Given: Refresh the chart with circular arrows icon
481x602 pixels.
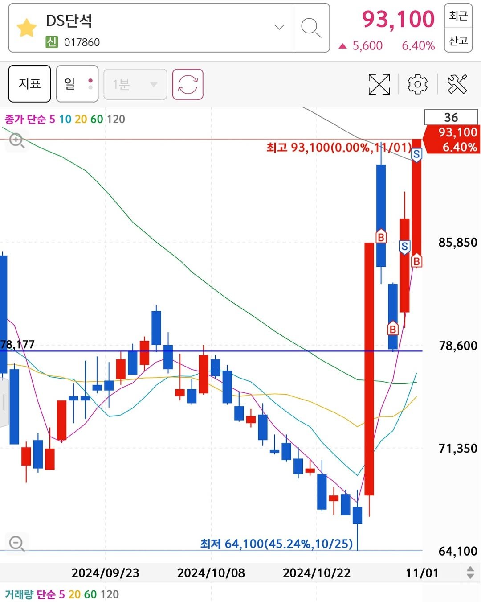Looking at the screenshot, I should click(188, 84).
